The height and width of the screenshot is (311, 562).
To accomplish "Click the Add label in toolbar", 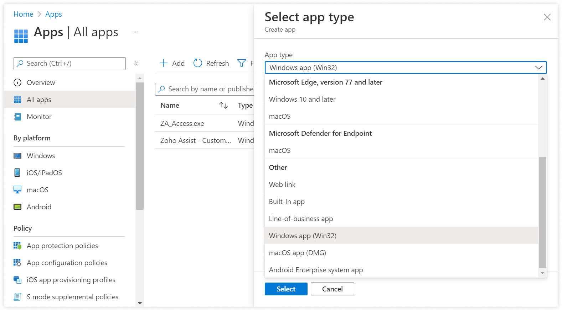I will 178,63.
